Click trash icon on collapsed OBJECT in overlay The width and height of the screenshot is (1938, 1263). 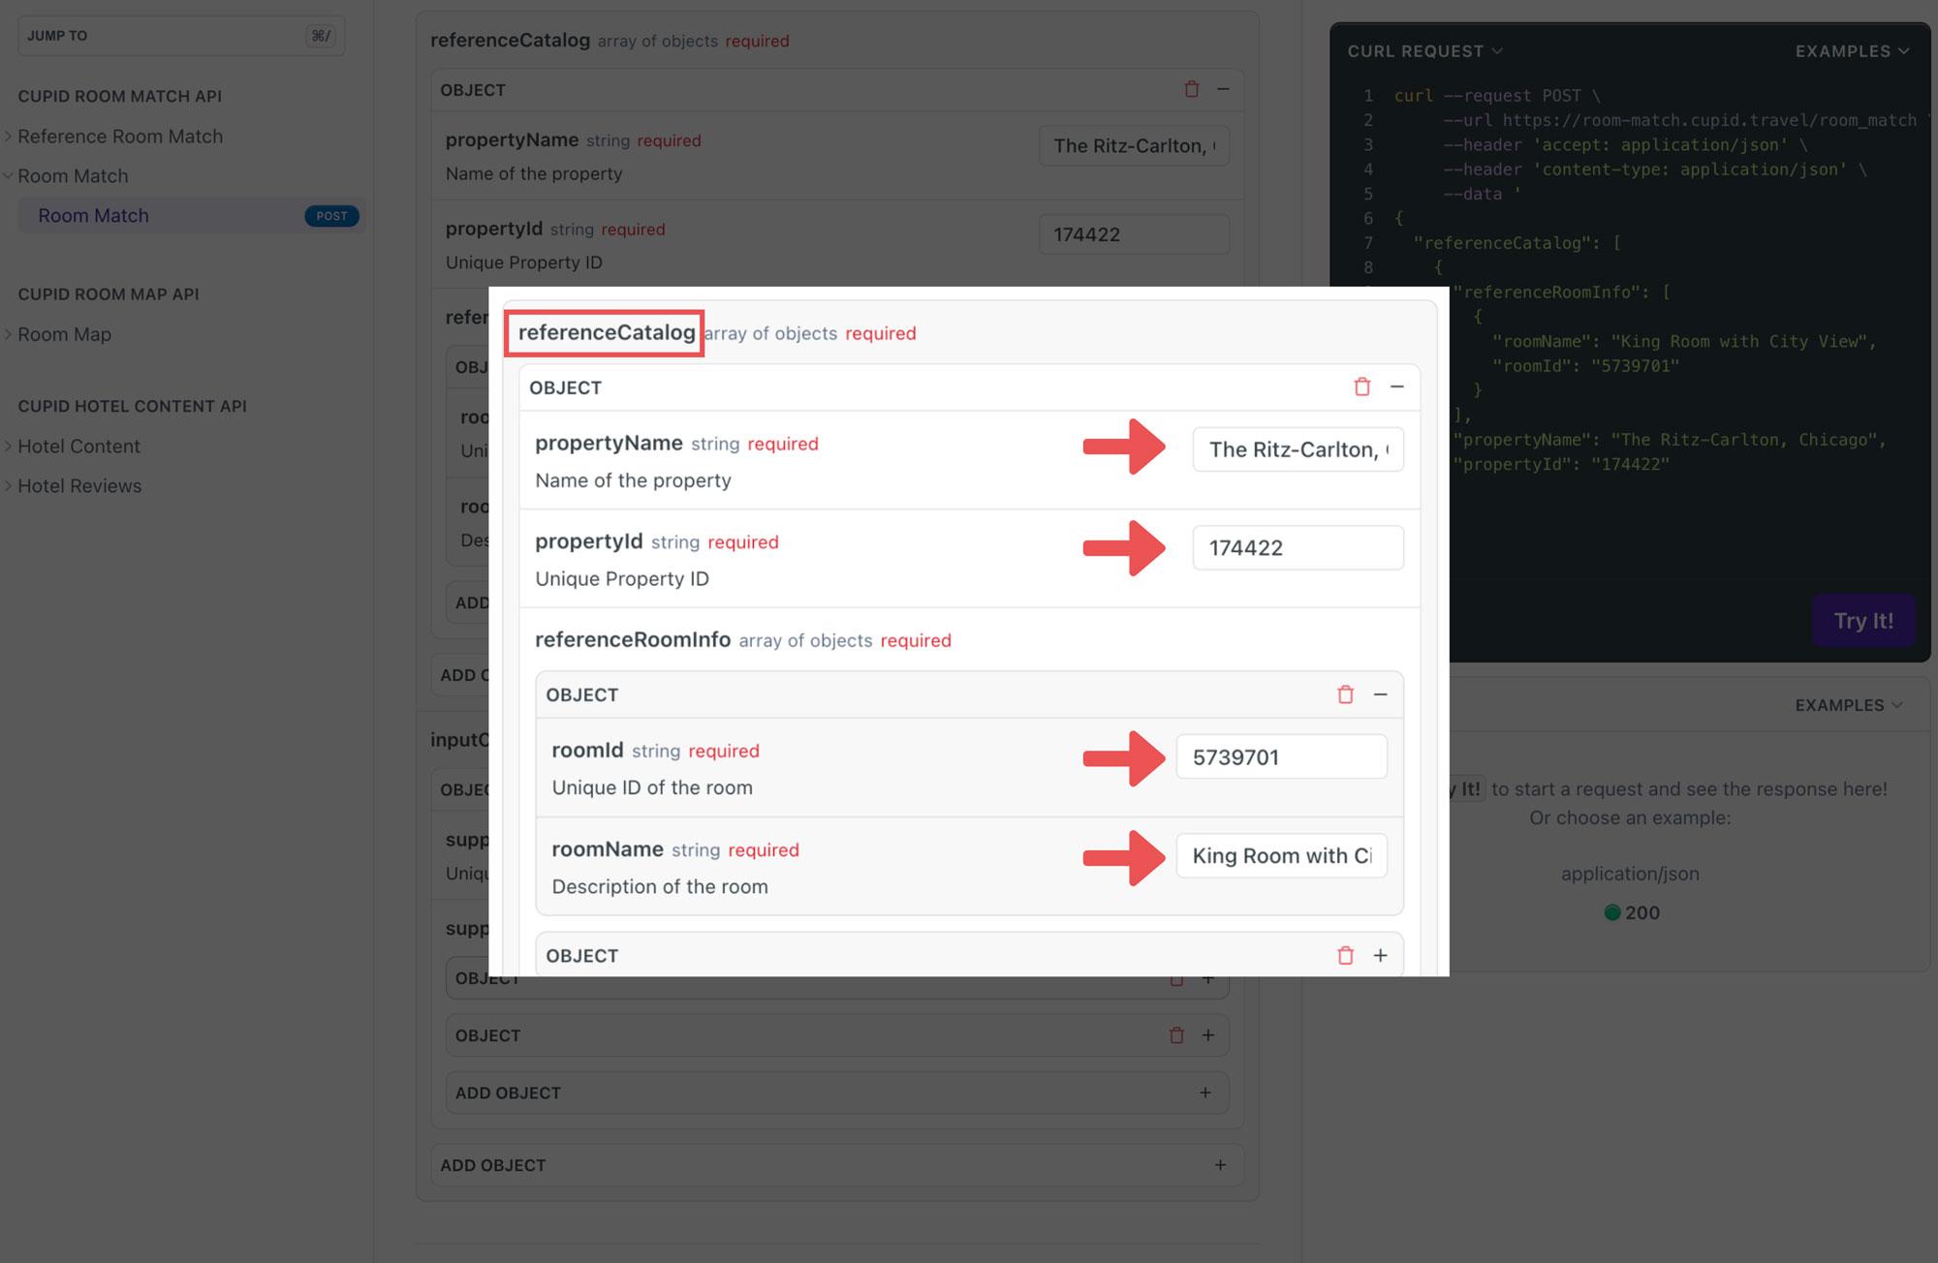point(1345,956)
